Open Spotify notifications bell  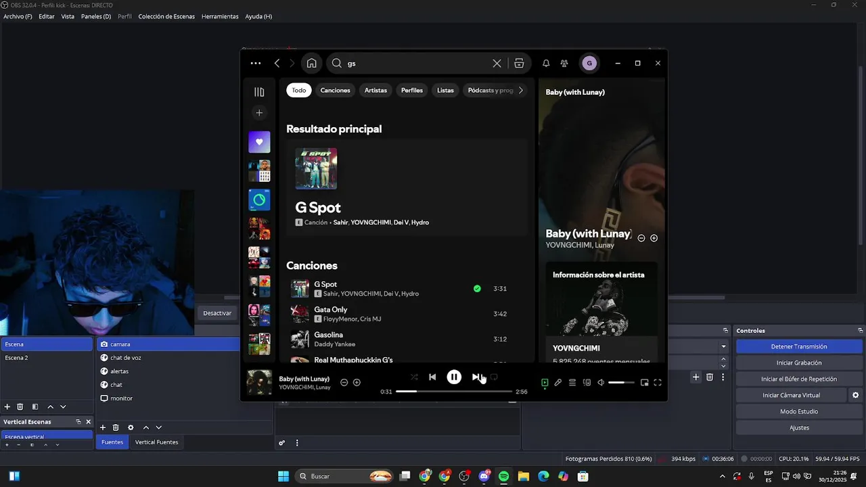point(546,63)
